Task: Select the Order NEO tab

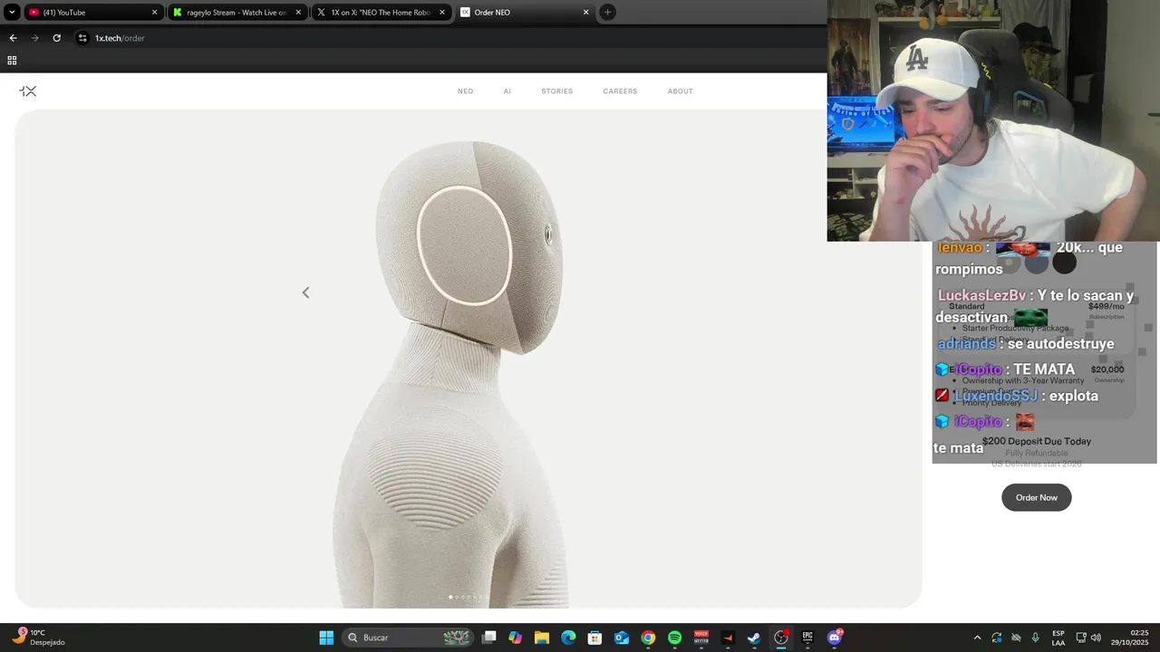Action: [525, 13]
